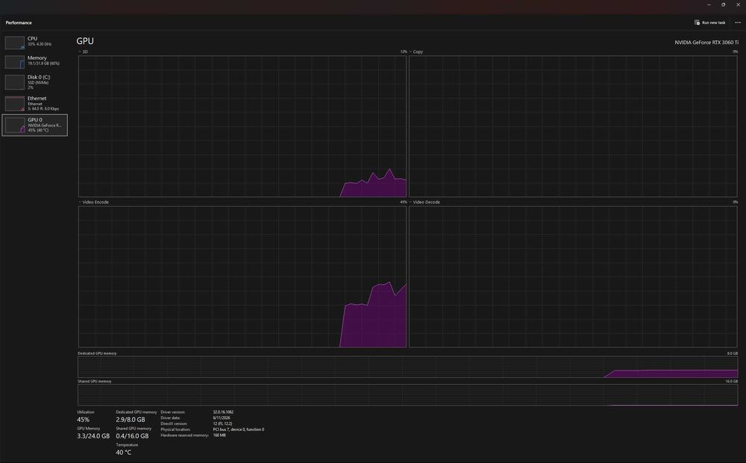Select GPU 0 sidebar item
The width and height of the screenshot is (746, 463).
[x=35, y=125]
